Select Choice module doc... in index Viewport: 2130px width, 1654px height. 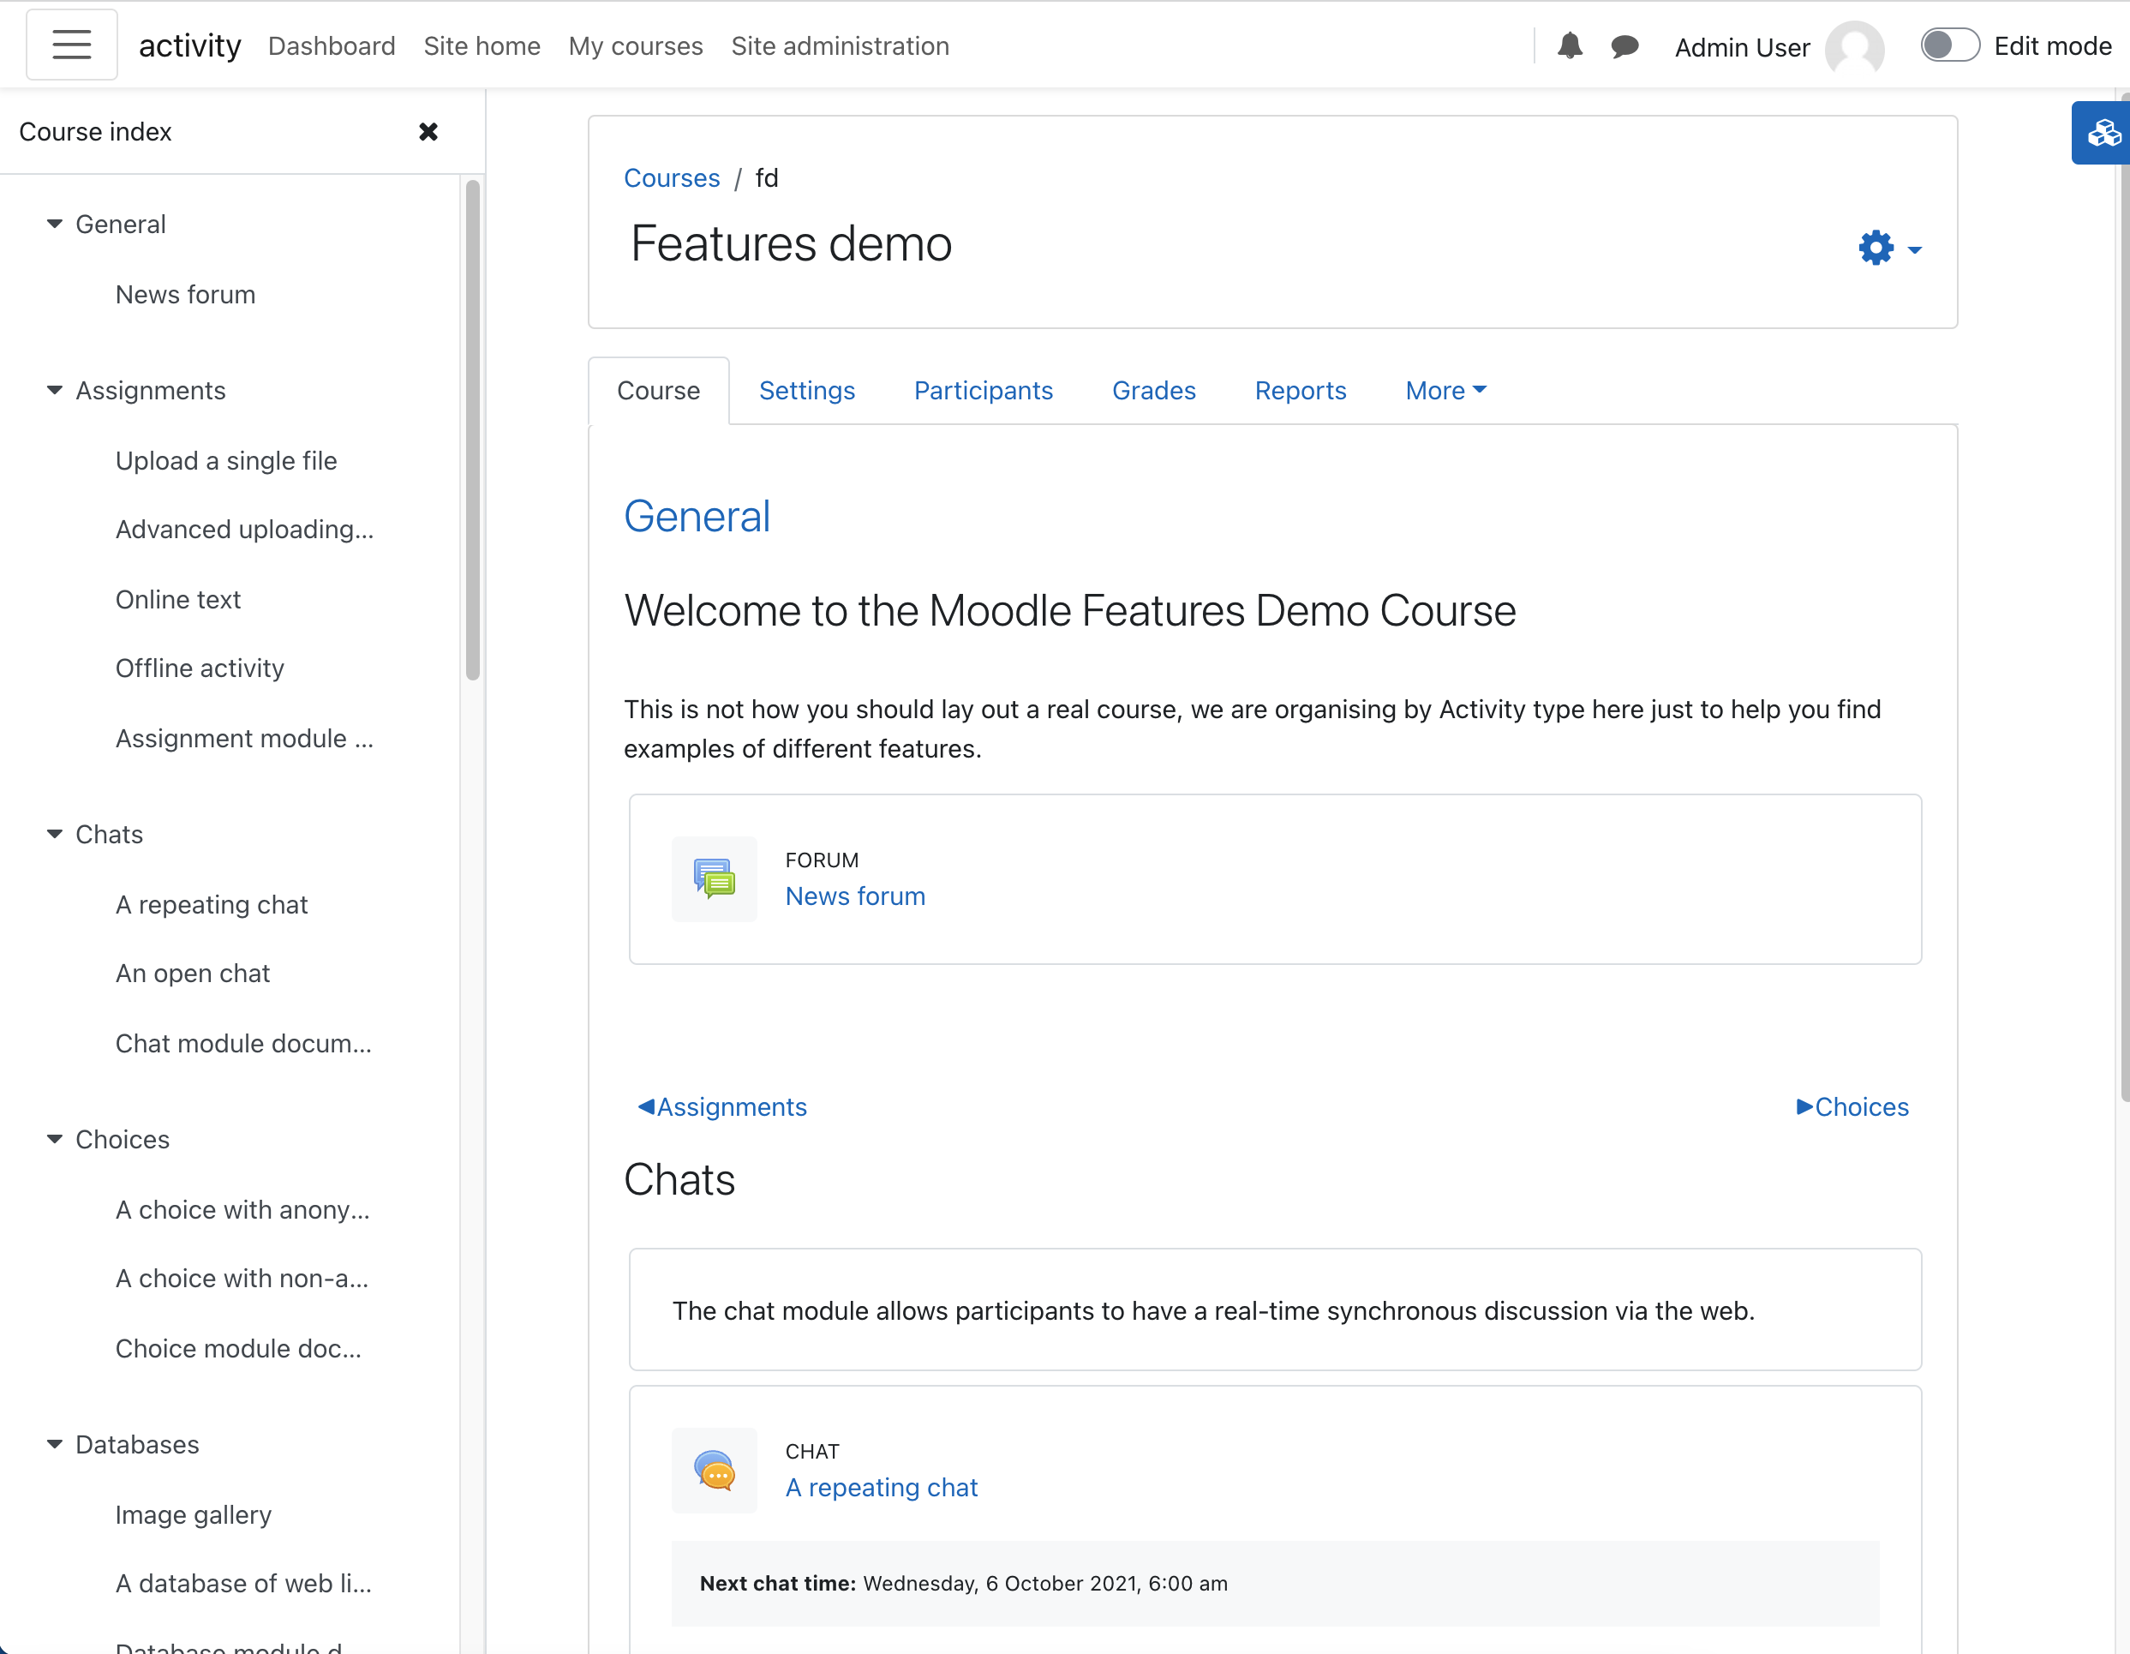tap(238, 1348)
